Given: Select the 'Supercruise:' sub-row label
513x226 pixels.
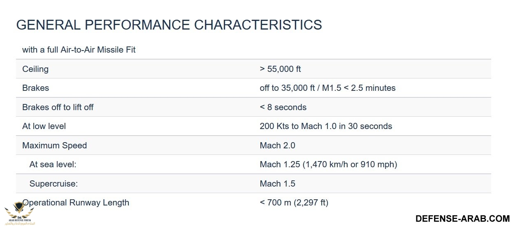Looking at the screenshot, I should click(x=53, y=184).
